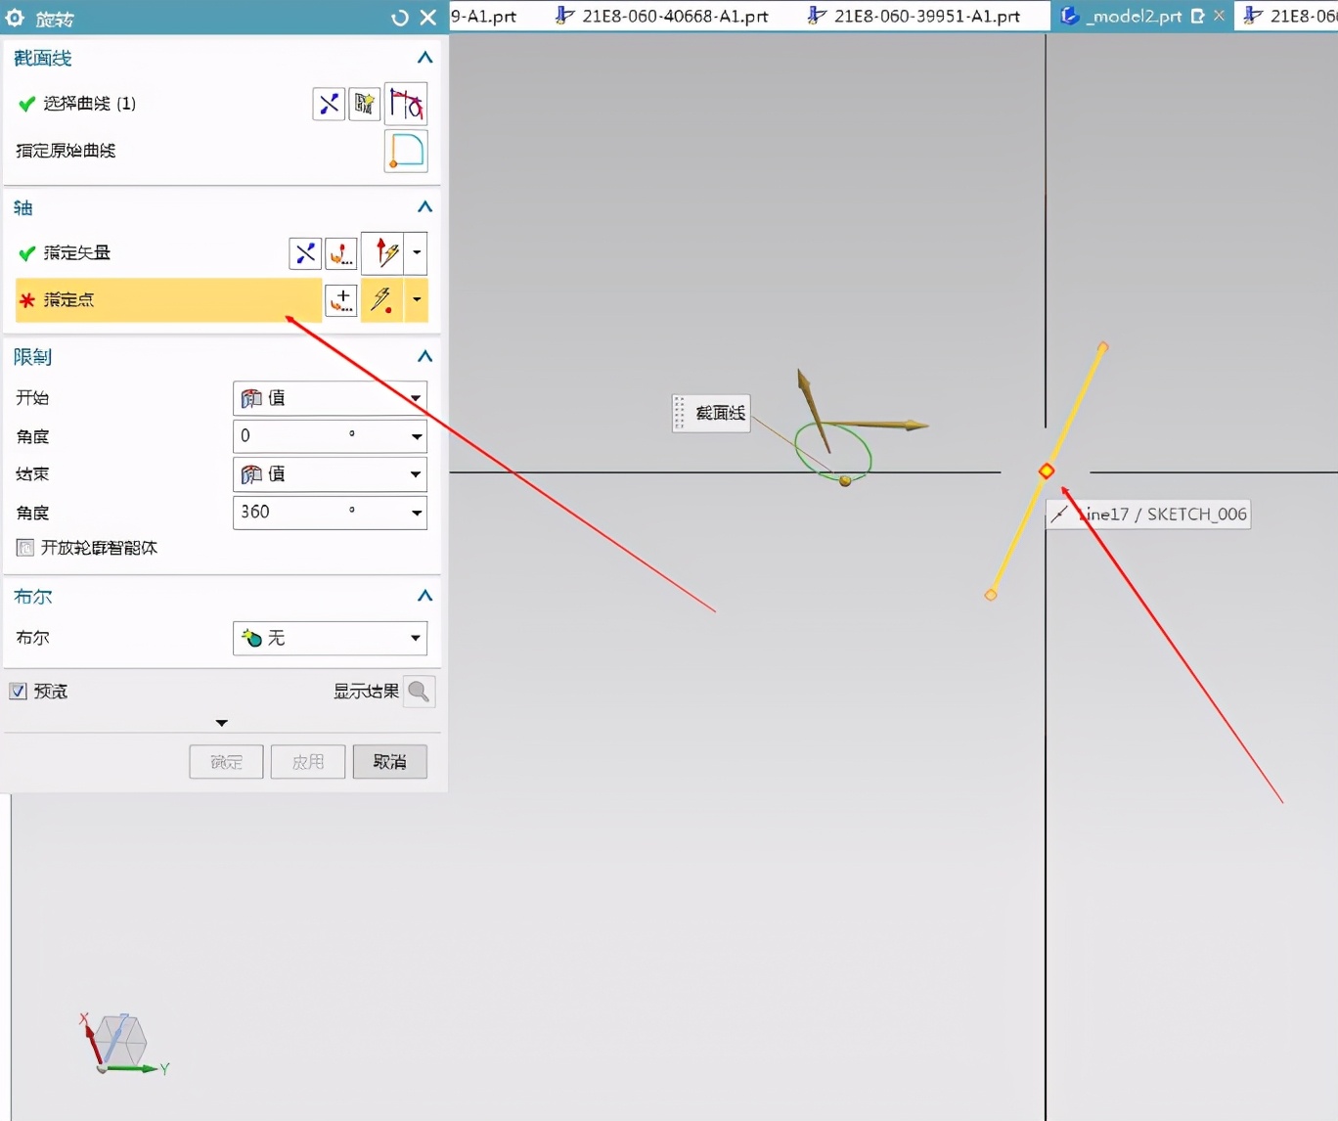The height and width of the screenshot is (1121, 1338).
Task: Collapse the 截面线 section
Action: (424, 58)
